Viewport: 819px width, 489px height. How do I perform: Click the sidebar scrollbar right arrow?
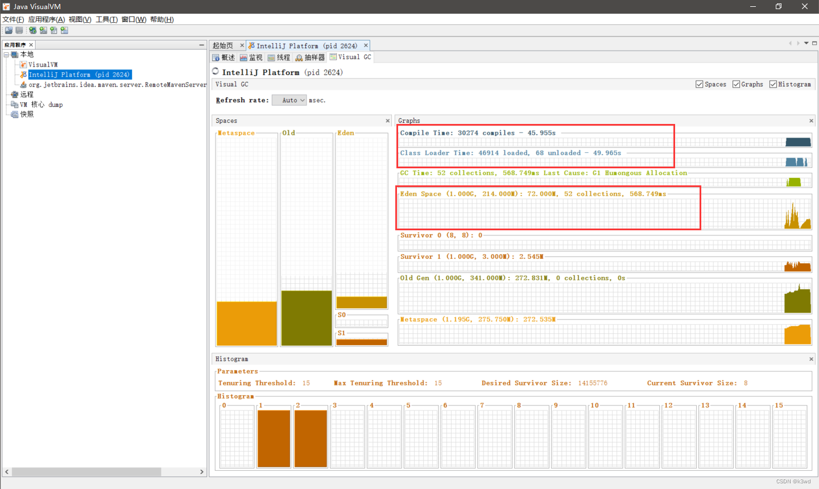(201, 472)
